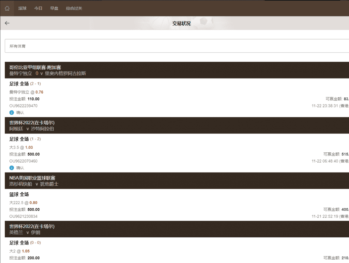Select the 哥伦比亚甲组联赛-附加赛 header
This screenshot has width=349, height=263.
click(x=35, y=67)
